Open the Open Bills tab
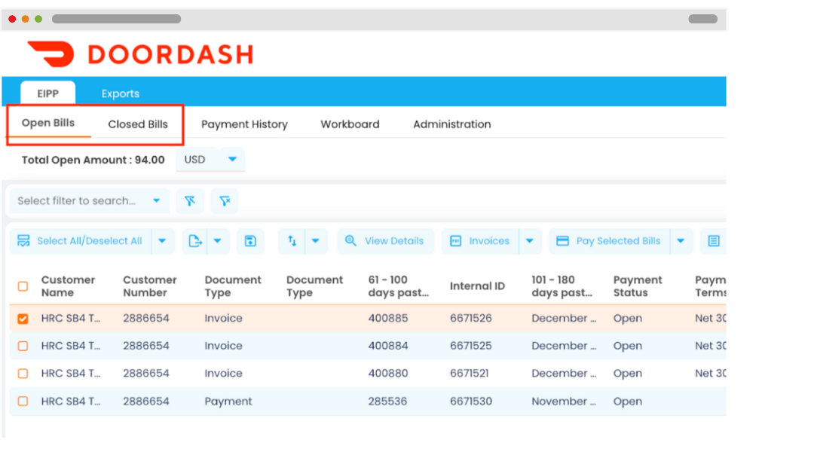 pyautogui.click(x=48, y=123)
